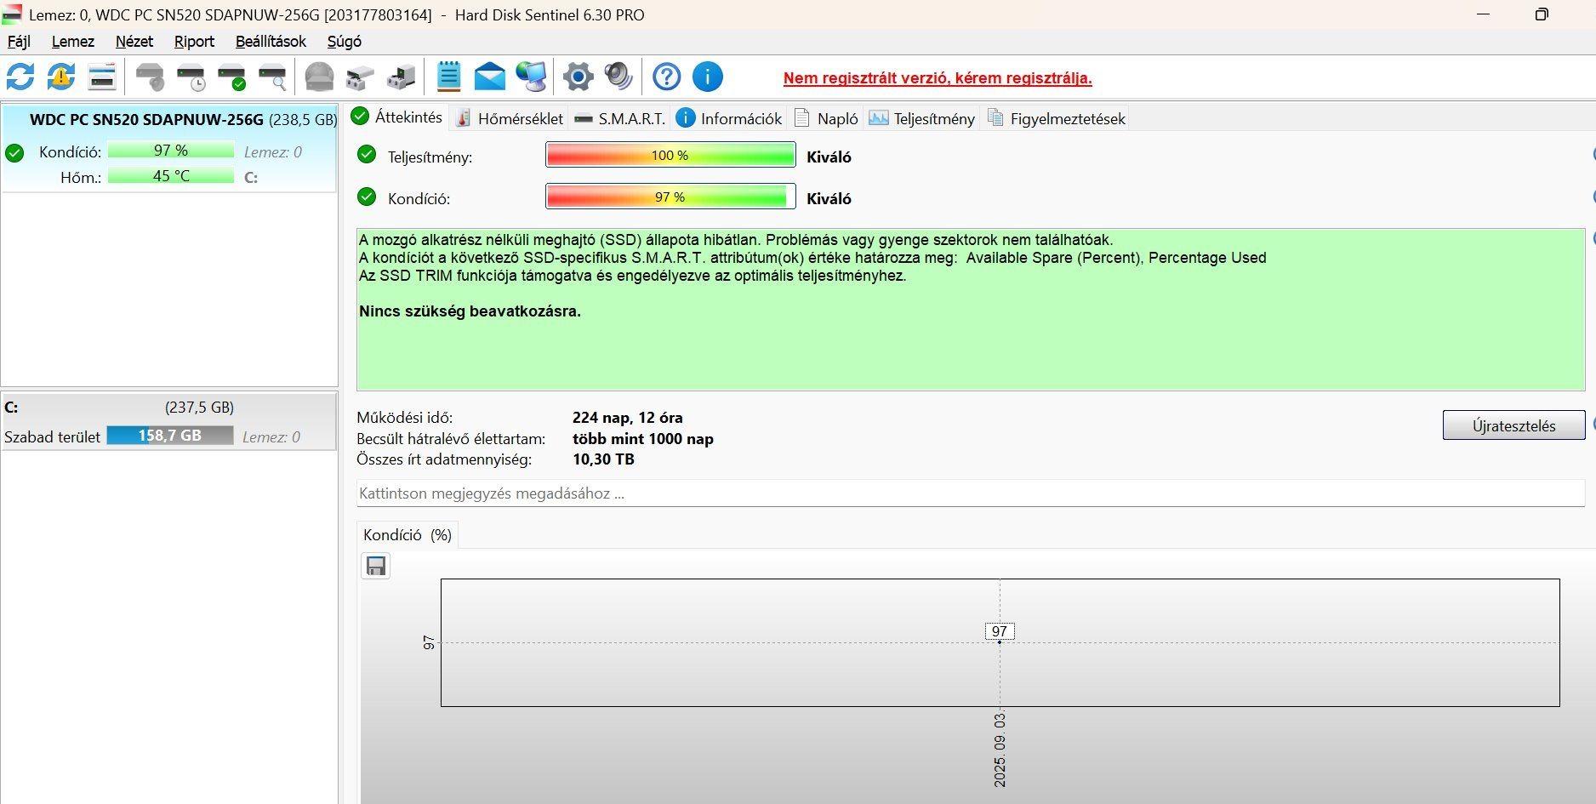This screenshot has width=1596, height=804.
Task: Open settings via the gear icon
Action: [578, 77]
